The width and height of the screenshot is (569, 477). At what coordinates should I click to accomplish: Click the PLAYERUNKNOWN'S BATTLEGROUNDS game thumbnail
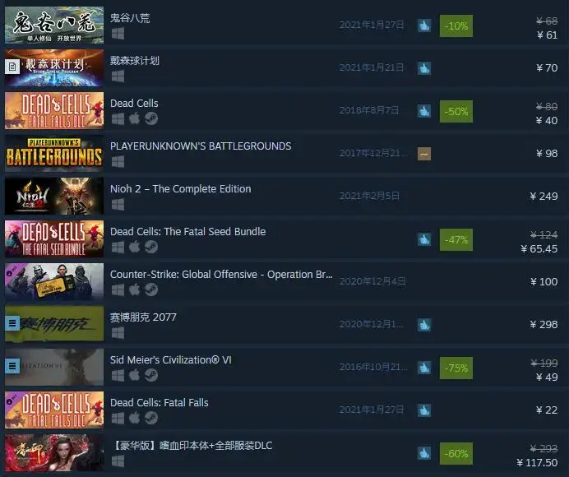coord(54,154)
